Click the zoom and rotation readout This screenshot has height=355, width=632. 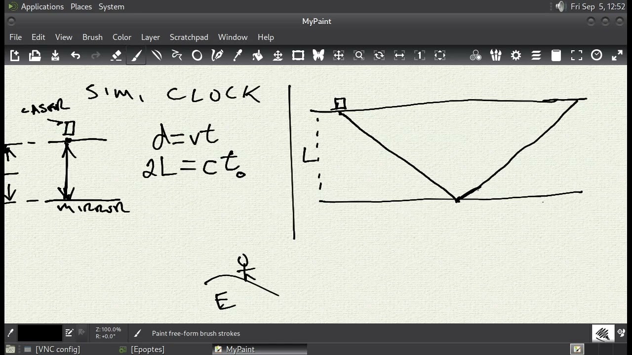pyautogui.click(x=108, y=333)
